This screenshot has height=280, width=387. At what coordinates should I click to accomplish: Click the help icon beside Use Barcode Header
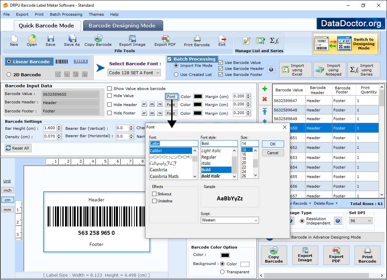point(271,70)
